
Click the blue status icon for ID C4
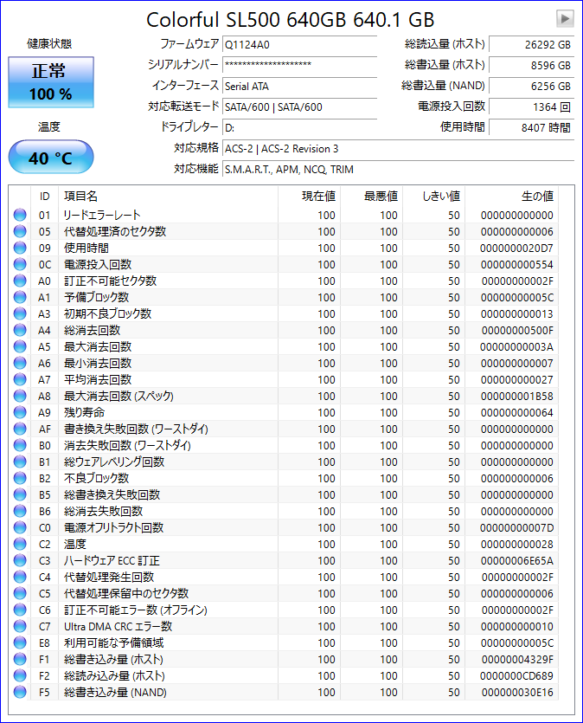pyautogui.click(x=20, y=577)
